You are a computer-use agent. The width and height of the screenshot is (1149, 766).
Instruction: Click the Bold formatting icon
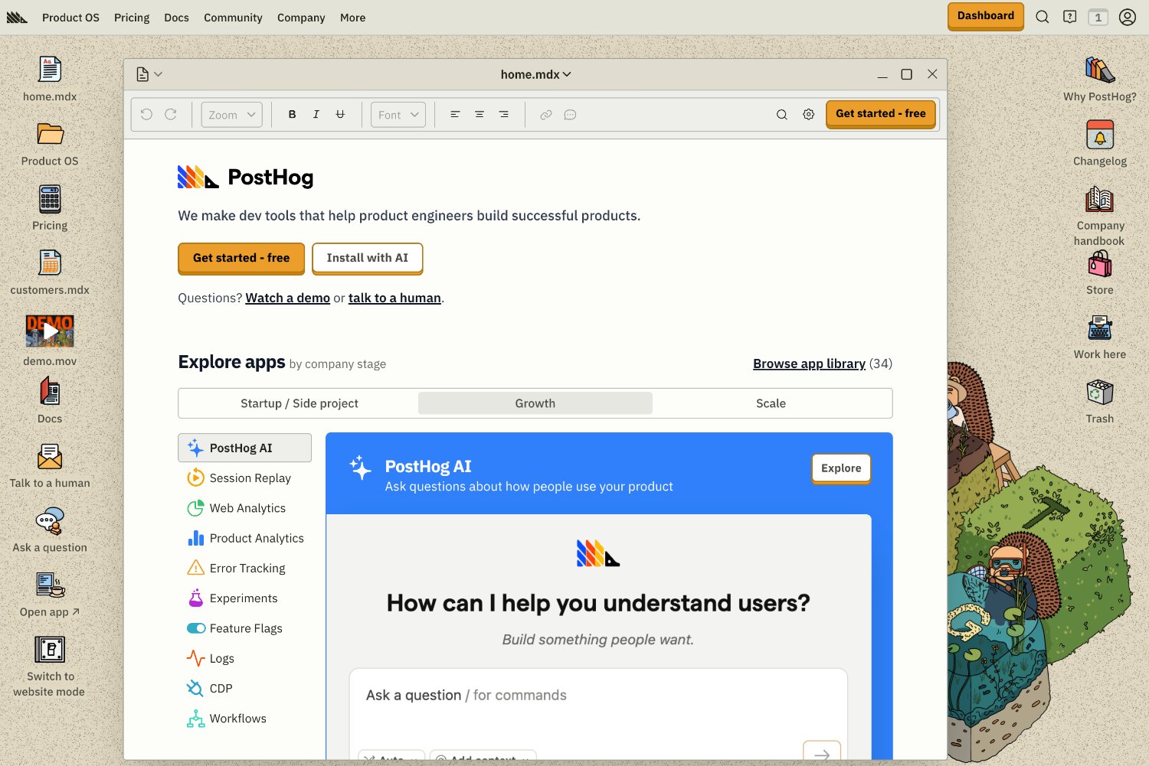tap(292, 115)
